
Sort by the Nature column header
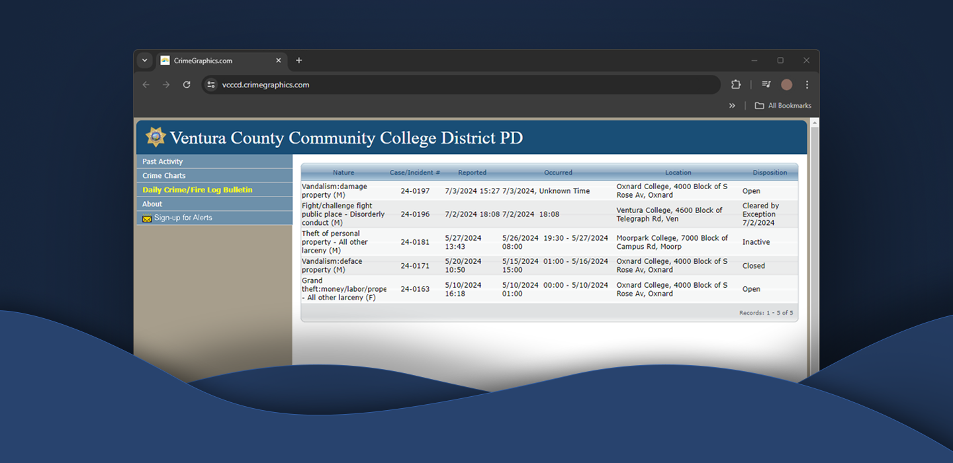[x=343, y=173]
